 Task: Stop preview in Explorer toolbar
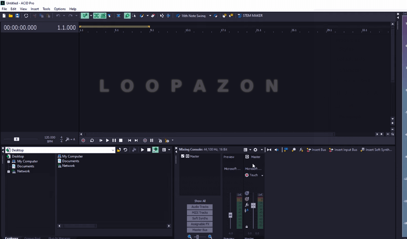pyautogui.click(x=149, y=150)
